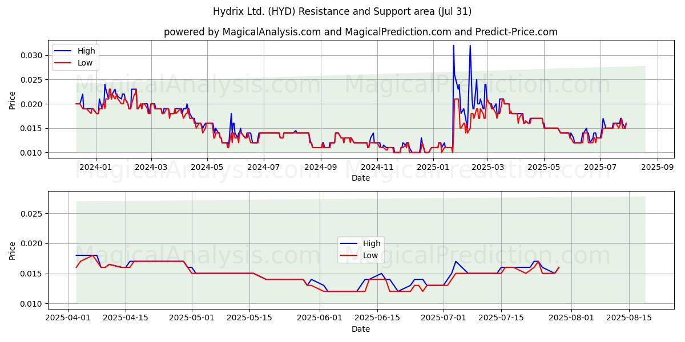Screen dimensions: 685x342
Task: Click the '2025-06-15' date tick label
Action: 377,319
